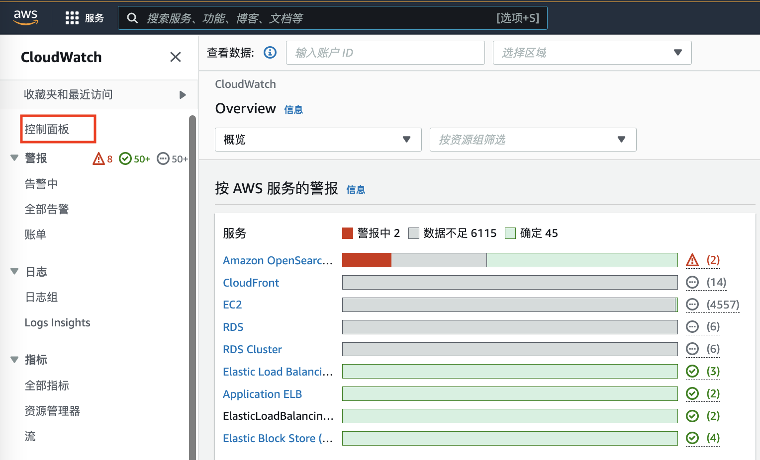Collapse the 日志 section in sidebar
Screen dimensions: 760x460
[14, 272]
